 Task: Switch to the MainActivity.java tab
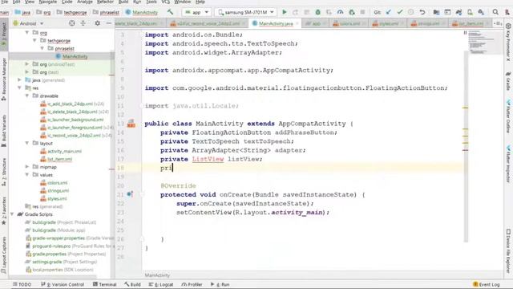275,23
